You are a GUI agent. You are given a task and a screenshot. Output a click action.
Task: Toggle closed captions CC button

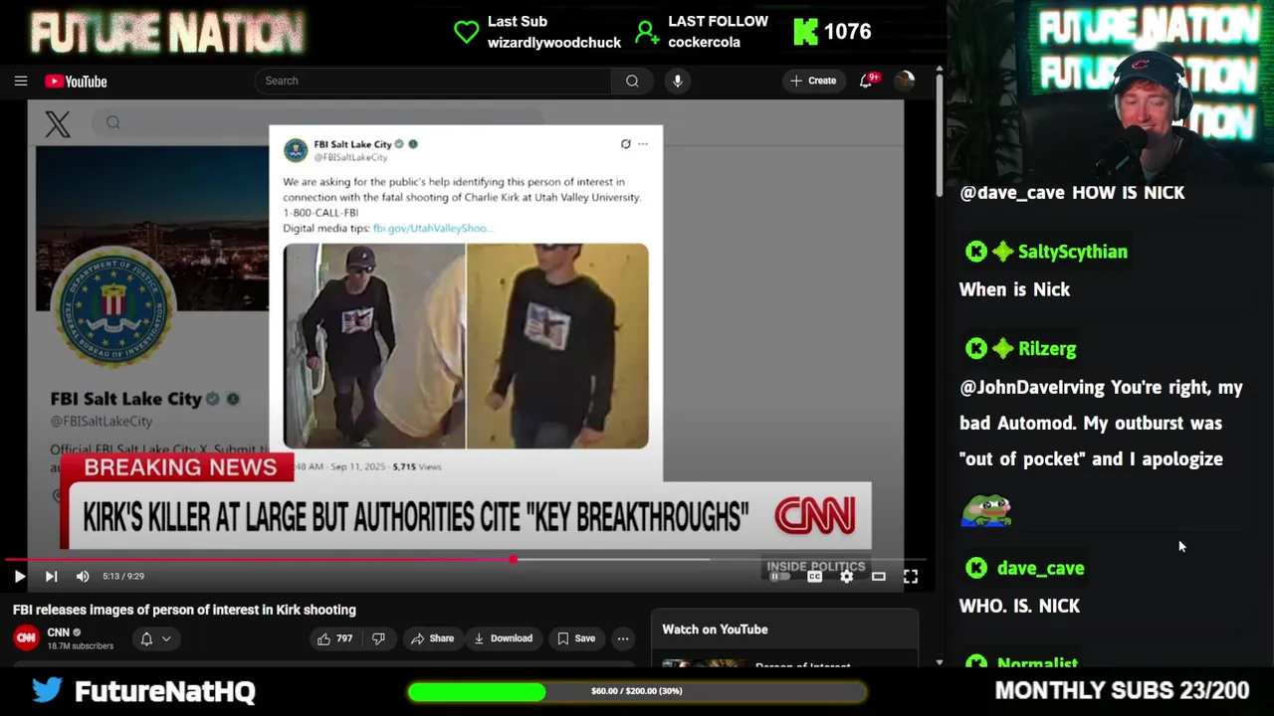click(x=814, y=576)
